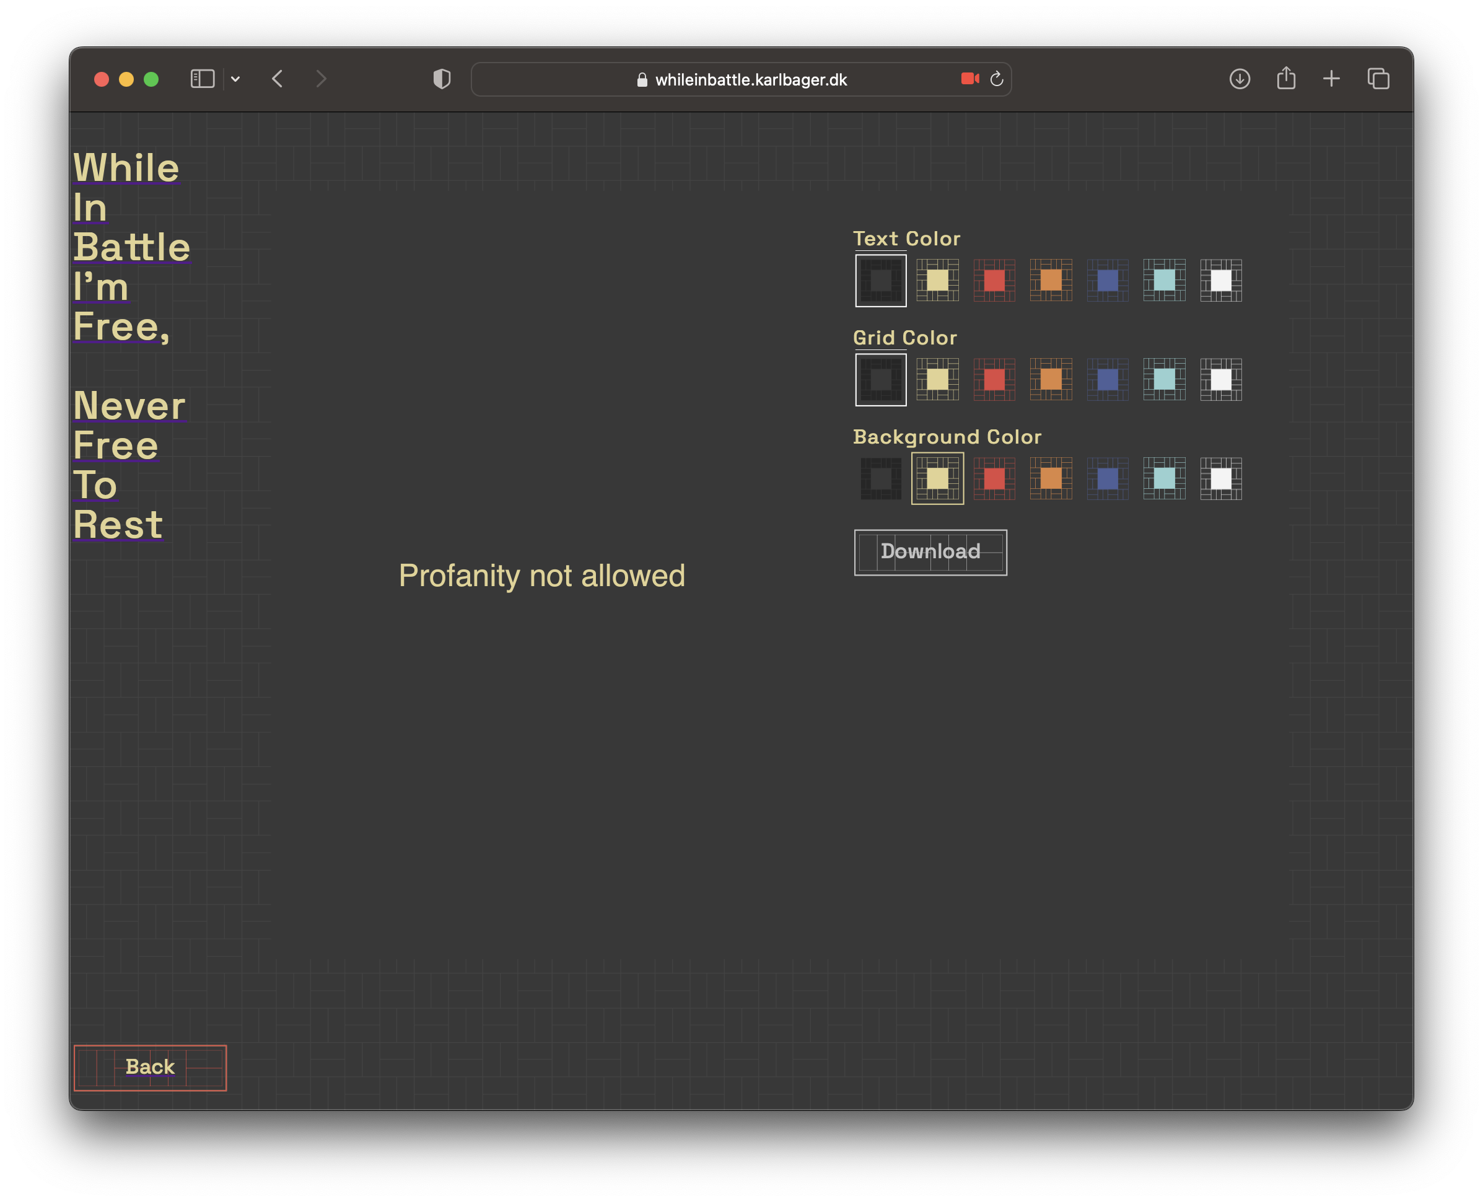1483x1202 pixels.
Task: Click the whileinbattle.karlbager.dk address bar
Action: click(751, 80)
